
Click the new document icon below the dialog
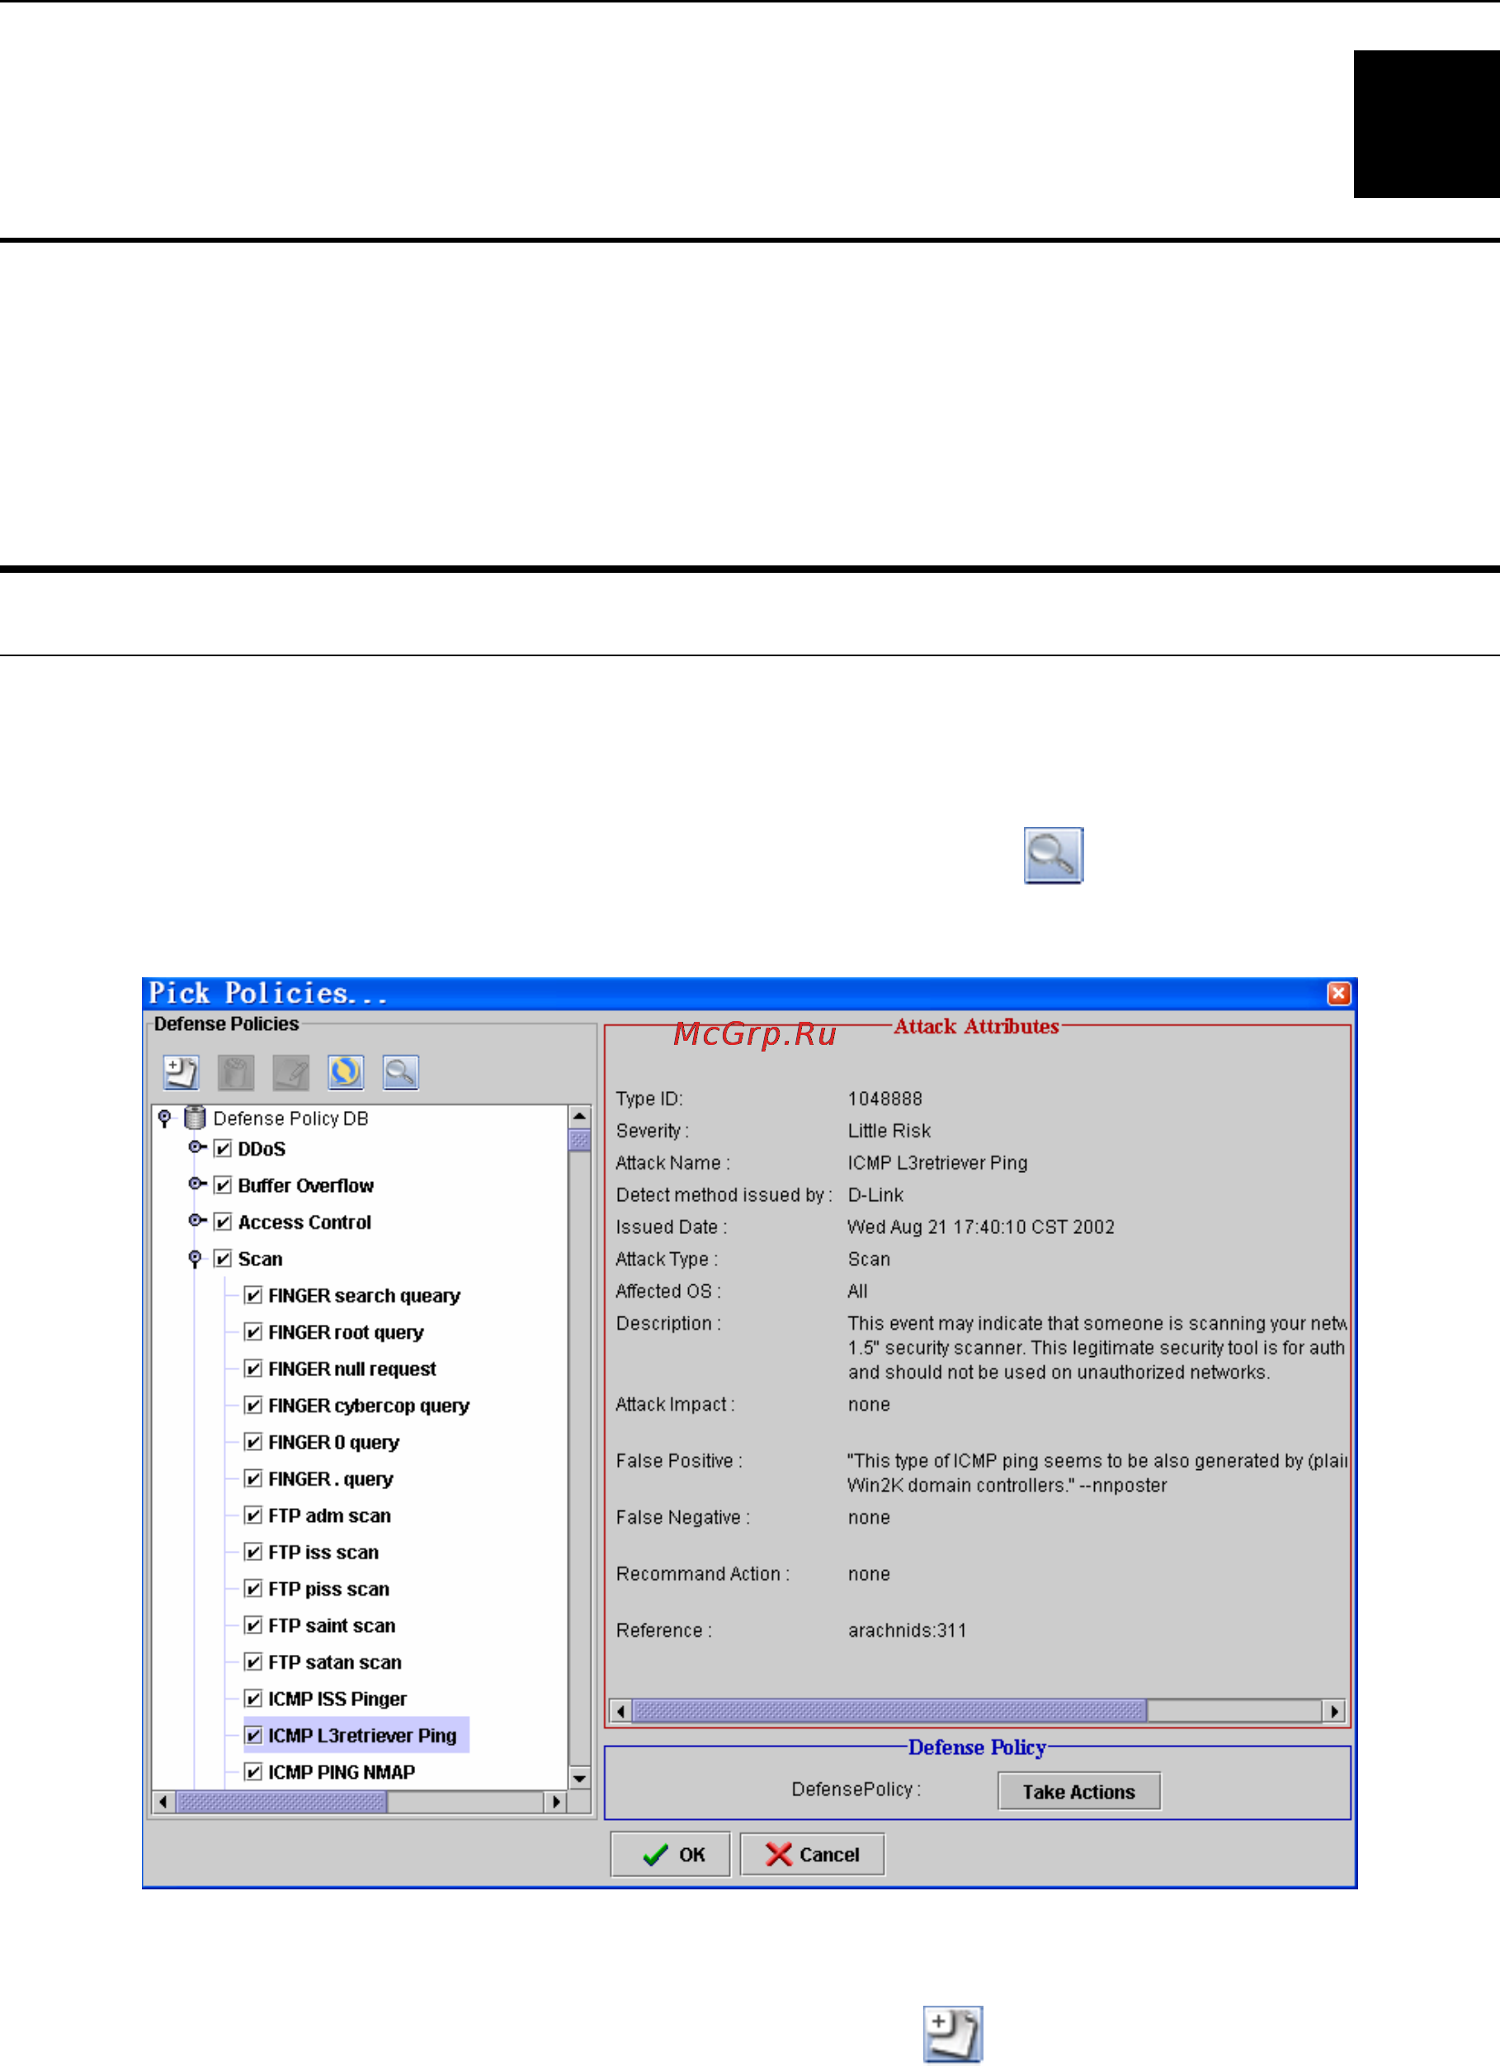pos(953,2033)
